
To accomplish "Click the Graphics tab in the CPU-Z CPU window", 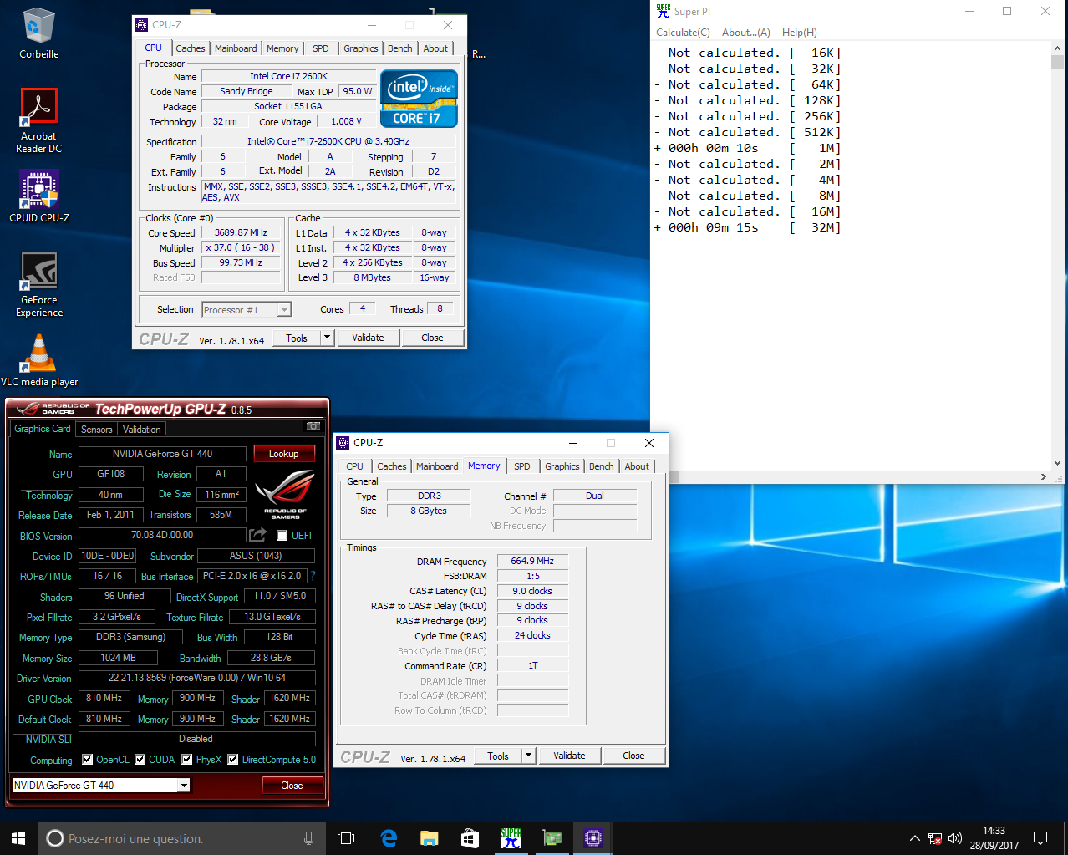I will click(360, 48).
